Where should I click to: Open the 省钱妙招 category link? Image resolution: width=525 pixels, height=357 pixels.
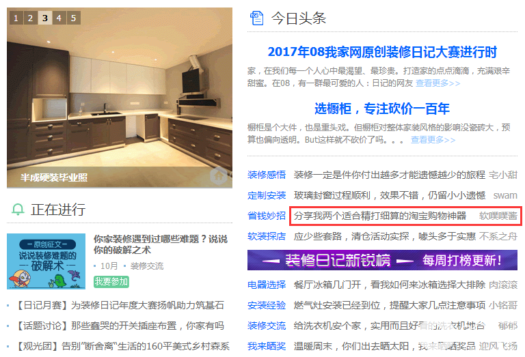pos(267,216)
